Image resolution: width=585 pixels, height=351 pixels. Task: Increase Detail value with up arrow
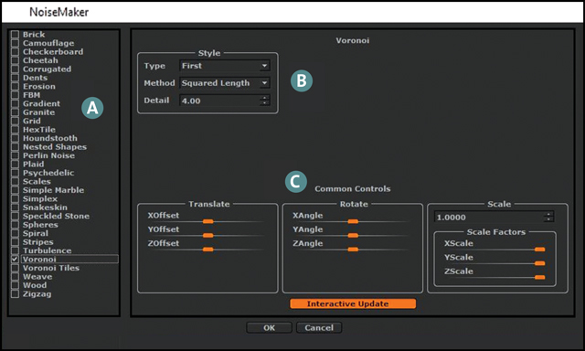(264, 98)
